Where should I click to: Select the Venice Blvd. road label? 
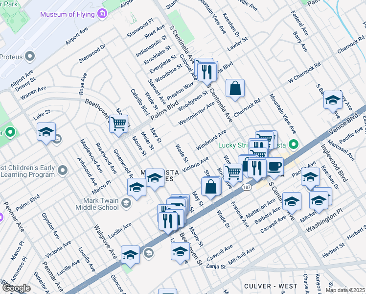[344, 123]
